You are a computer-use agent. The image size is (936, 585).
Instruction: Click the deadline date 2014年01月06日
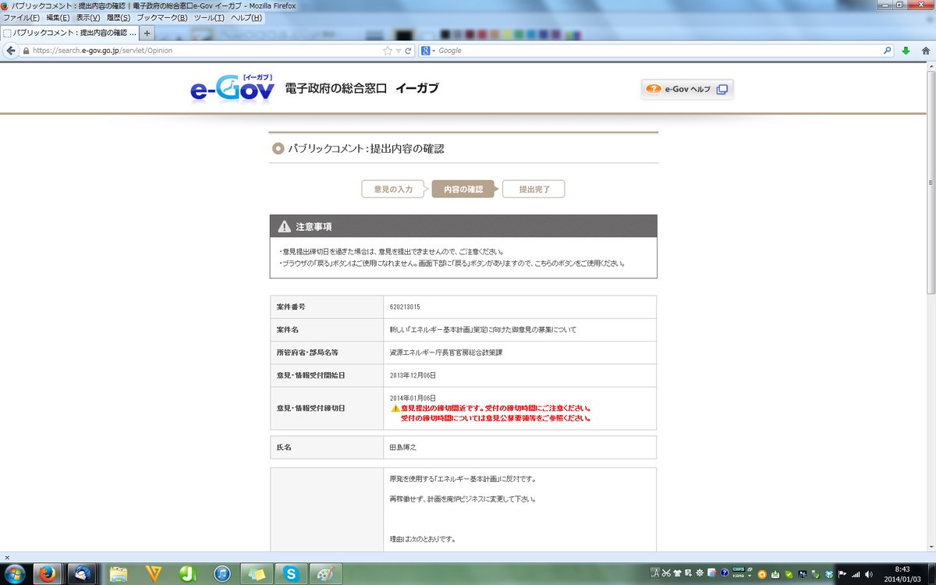[413, 398]
